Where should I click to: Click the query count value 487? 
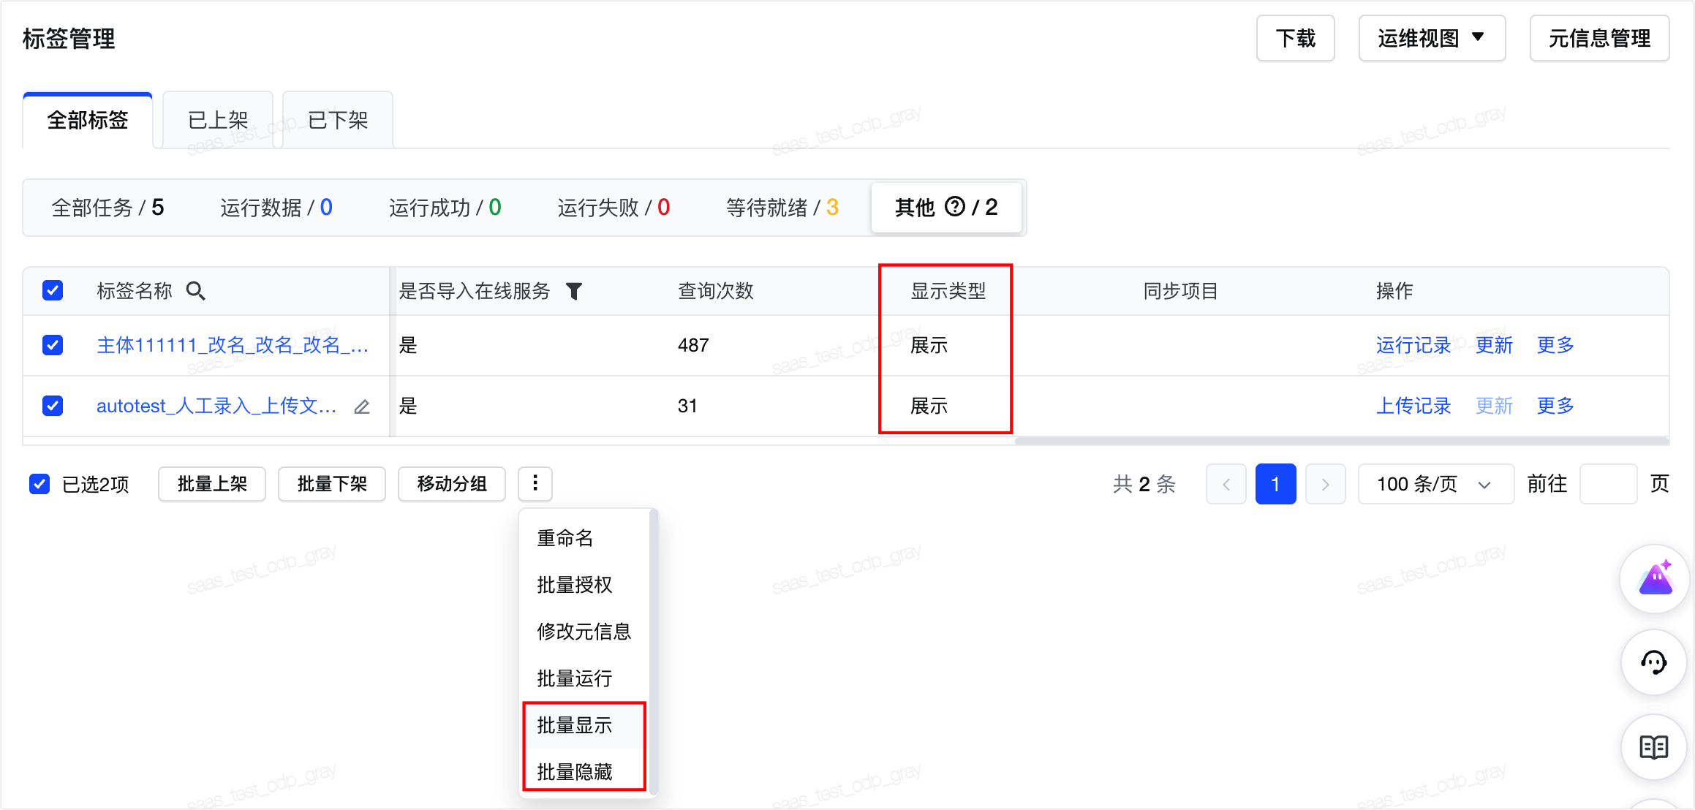693,345
